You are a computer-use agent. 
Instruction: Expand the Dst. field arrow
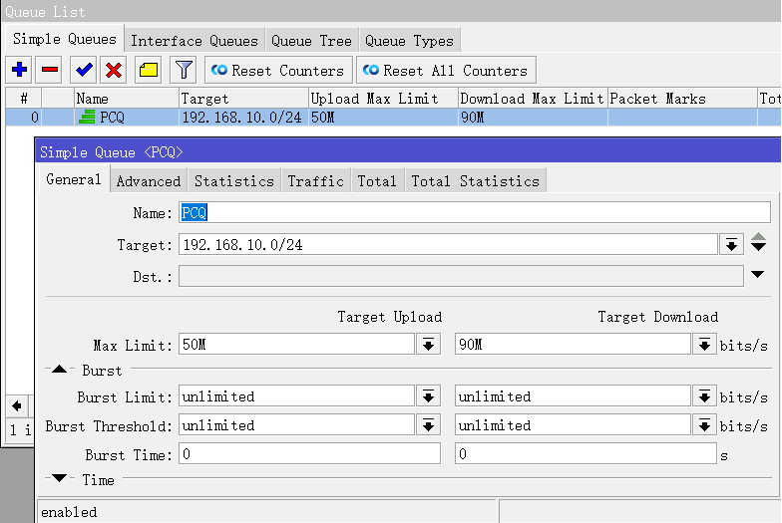click(758, 275)
